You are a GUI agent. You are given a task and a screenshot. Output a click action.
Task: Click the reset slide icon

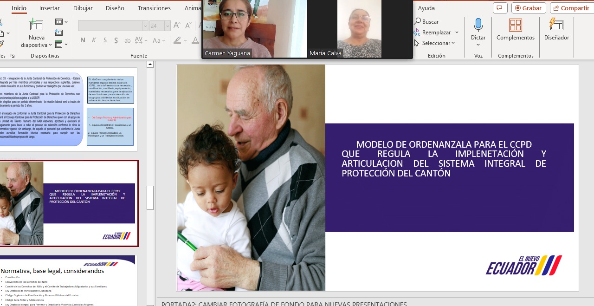coord(59,33)
